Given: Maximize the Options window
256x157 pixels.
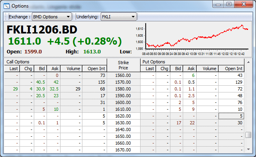Looking at the screenshot, I should (x=229, y=4).
